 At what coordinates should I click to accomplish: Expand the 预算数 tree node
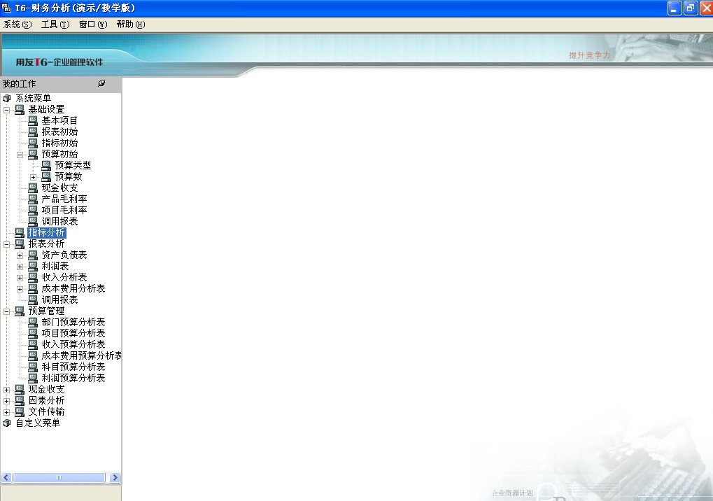pos(33,177)
